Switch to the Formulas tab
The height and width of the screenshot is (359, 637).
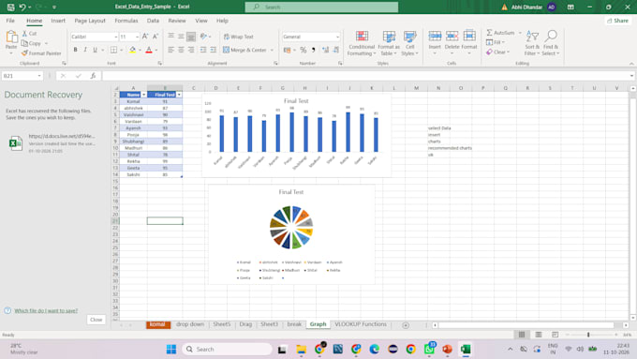[x=126, y=21]
